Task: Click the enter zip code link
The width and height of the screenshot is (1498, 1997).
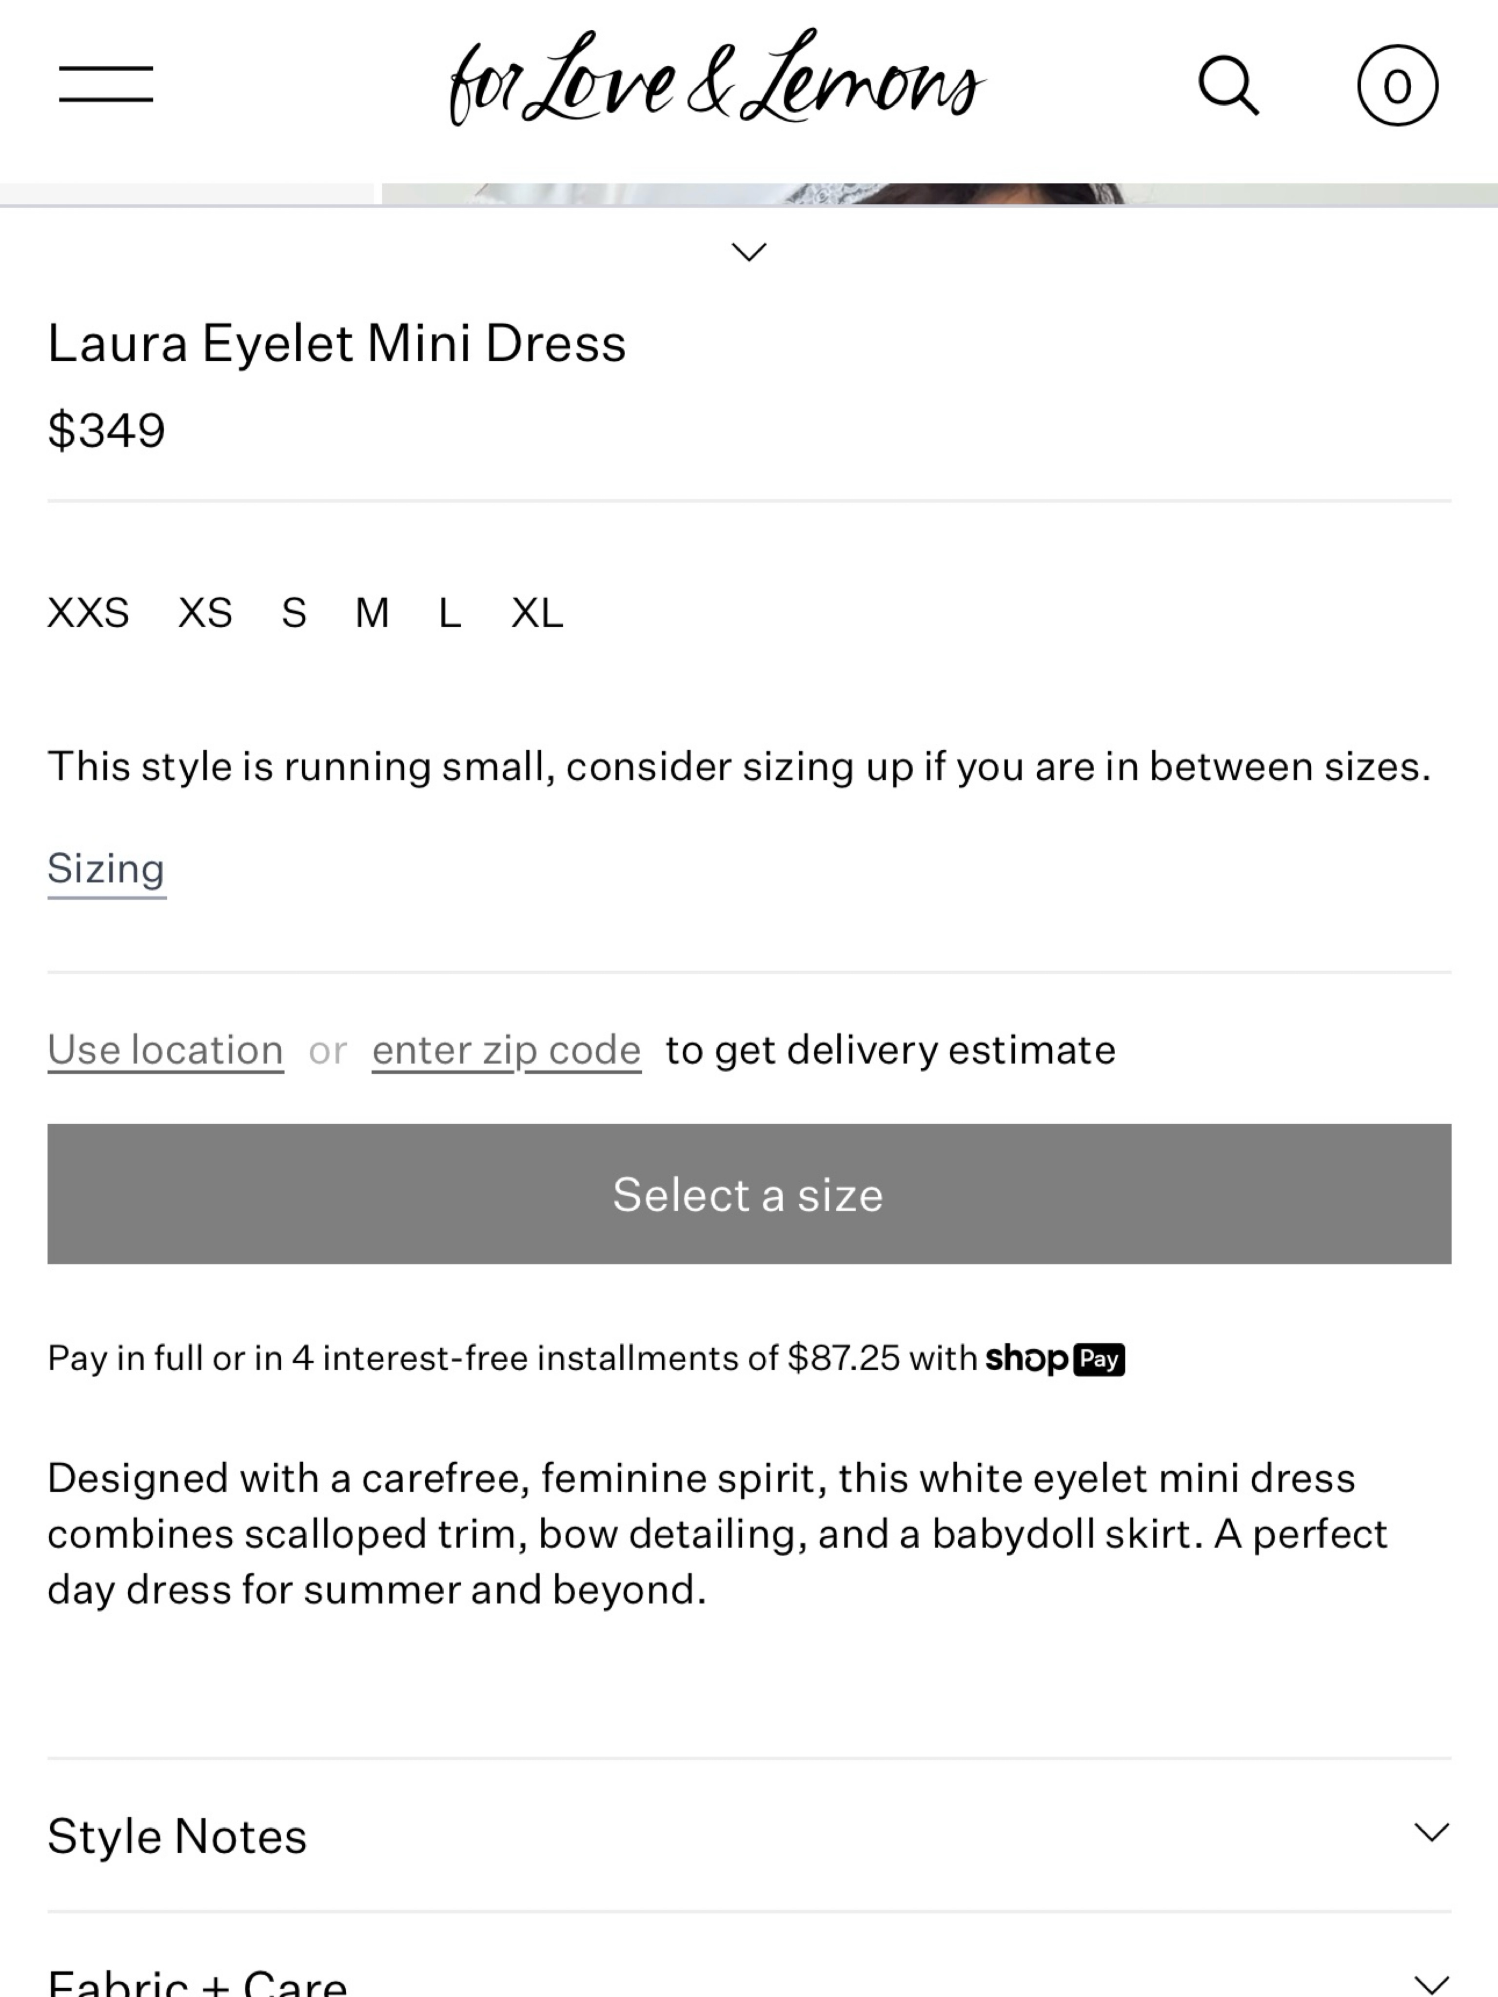Action: tap(507, 1050)
